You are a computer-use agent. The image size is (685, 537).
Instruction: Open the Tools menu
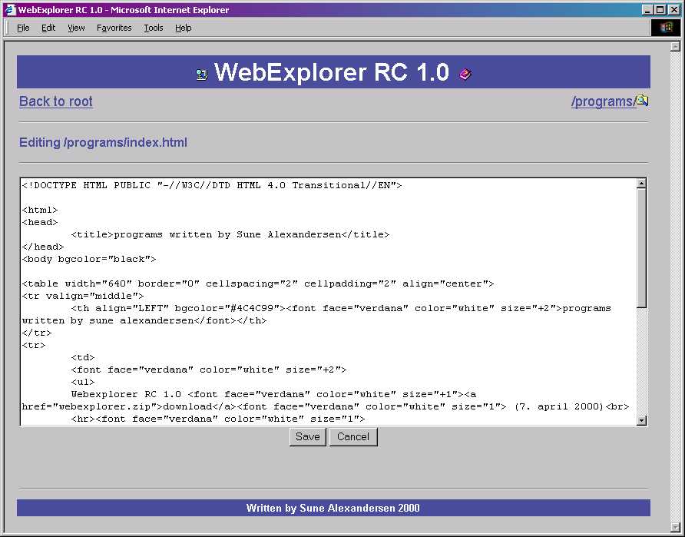(154, 28)
